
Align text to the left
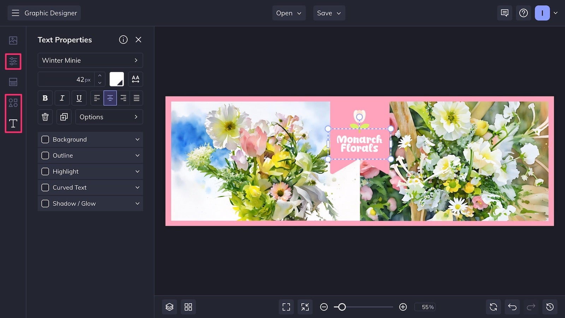[x=97, y=98]
